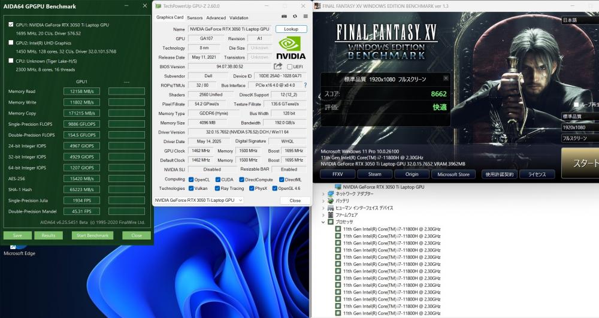Click the FFXV link button
Screen dimensions: 599x318
pyautogui.click(x=338, y=174)
